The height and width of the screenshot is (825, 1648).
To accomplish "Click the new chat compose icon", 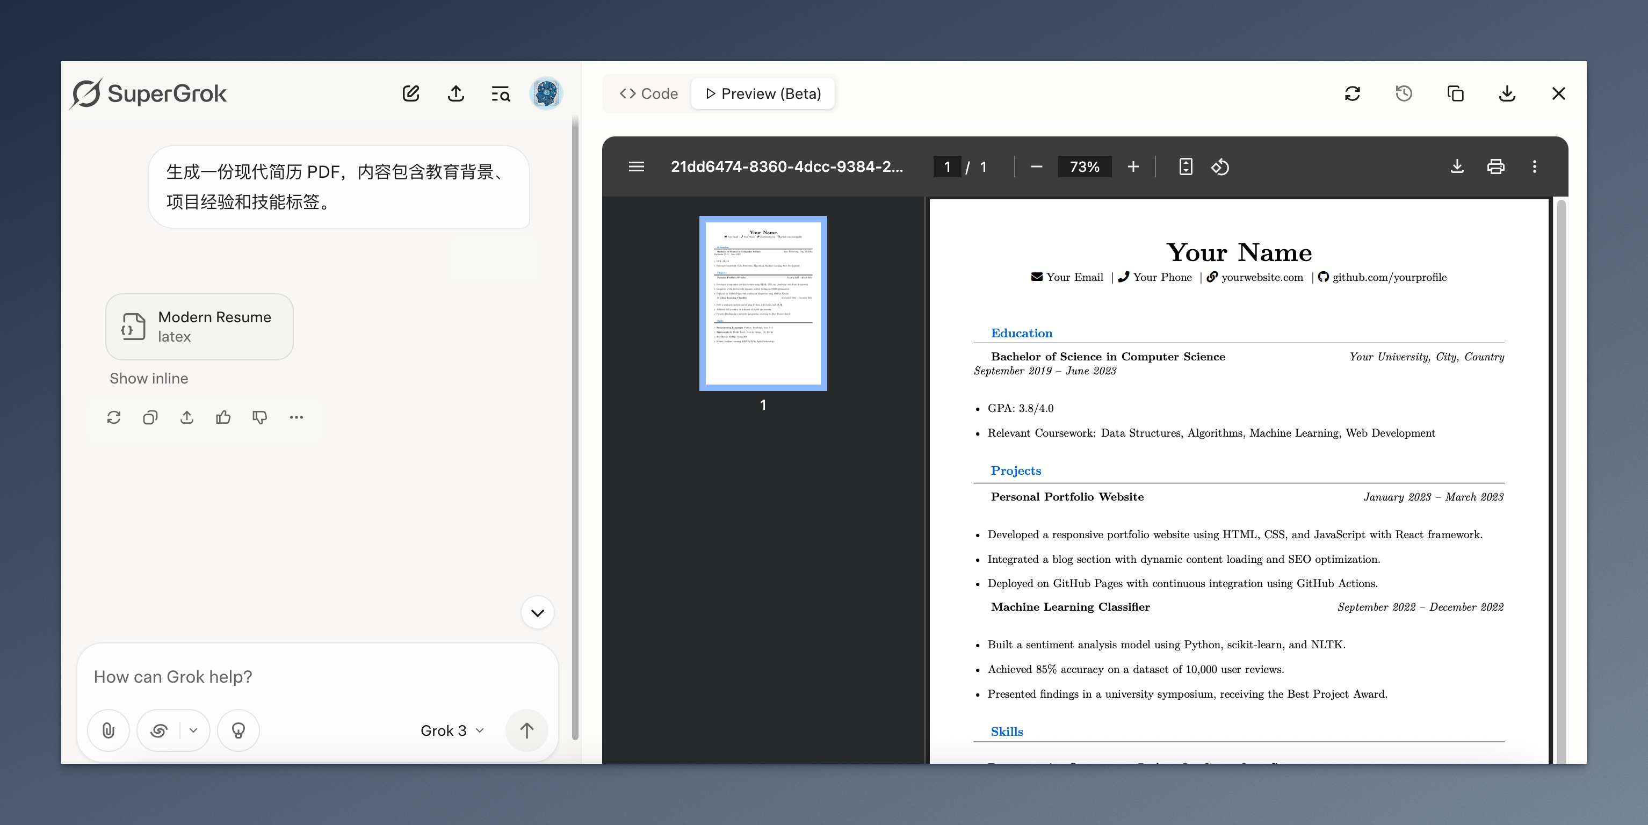I will point(411,94).
